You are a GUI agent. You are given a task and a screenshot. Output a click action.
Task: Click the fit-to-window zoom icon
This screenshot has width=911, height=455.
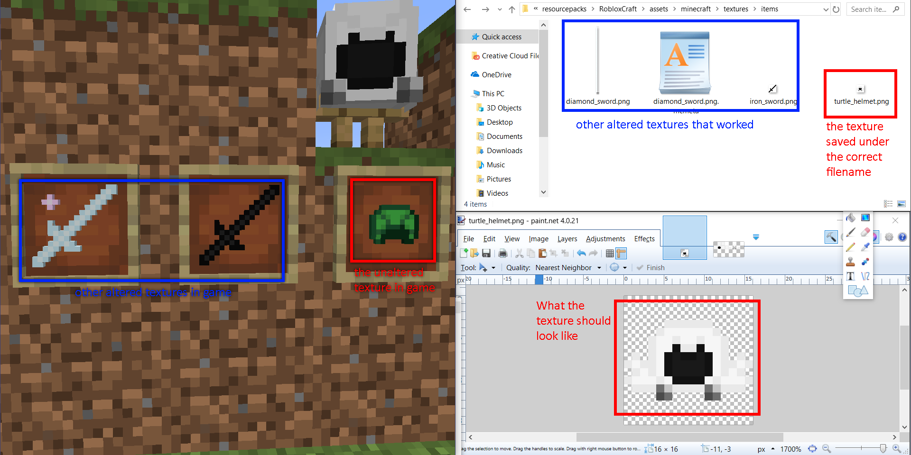click(x=812, y=449)
